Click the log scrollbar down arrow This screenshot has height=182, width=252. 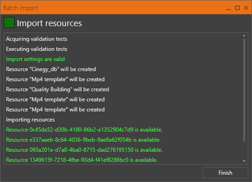pos(244,161)
